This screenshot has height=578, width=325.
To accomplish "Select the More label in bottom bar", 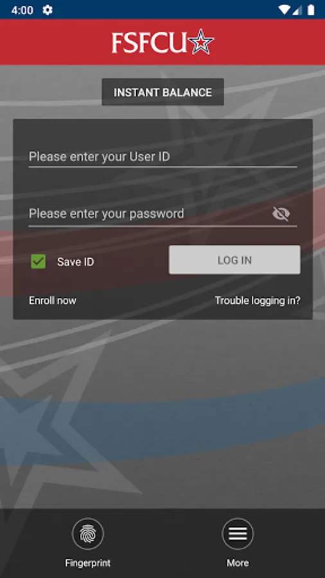I will [x=238, y=563].
